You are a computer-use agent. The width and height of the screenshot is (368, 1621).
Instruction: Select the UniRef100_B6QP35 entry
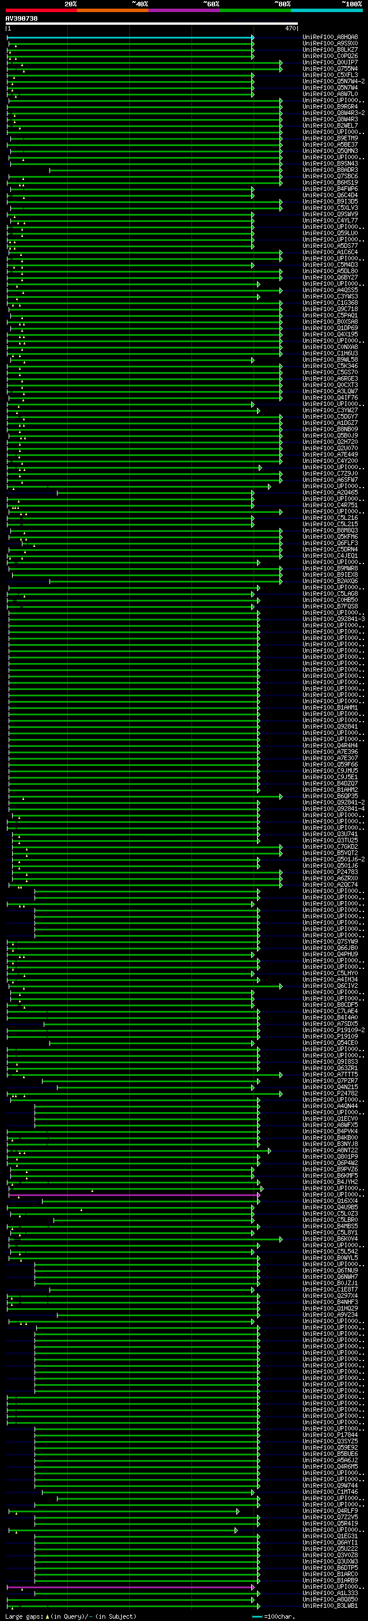[x=330, y=796]
